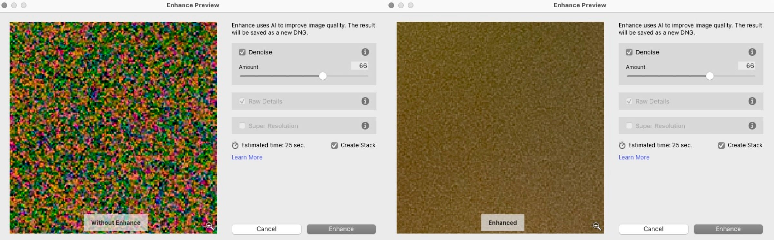Uncheck Create Stack in left window
This screenshot has width=774, height=240.
click(334, 145)
